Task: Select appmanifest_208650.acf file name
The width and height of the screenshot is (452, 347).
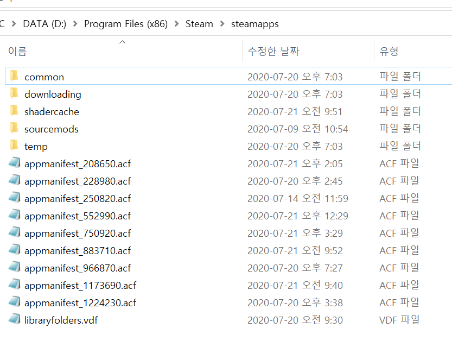Action: pyautogui.click(x=78, y=164)
